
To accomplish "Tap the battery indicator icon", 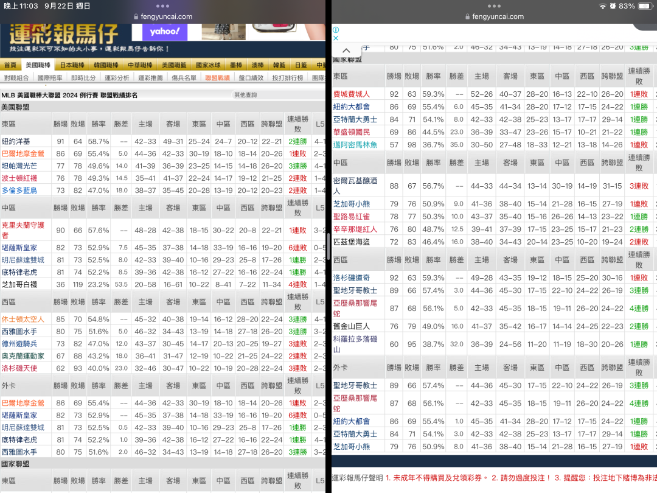I will (x=646, y=6).
